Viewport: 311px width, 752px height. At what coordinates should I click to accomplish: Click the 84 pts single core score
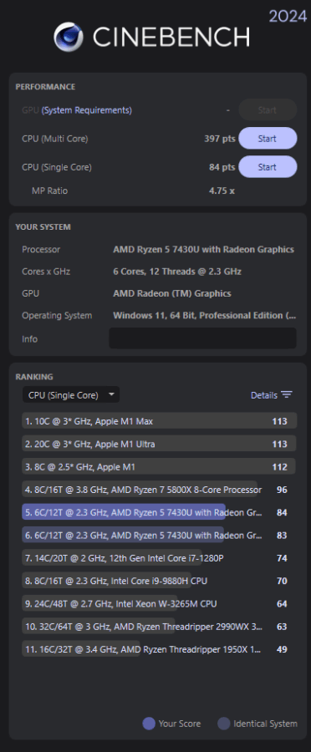(x=222, y=167)
